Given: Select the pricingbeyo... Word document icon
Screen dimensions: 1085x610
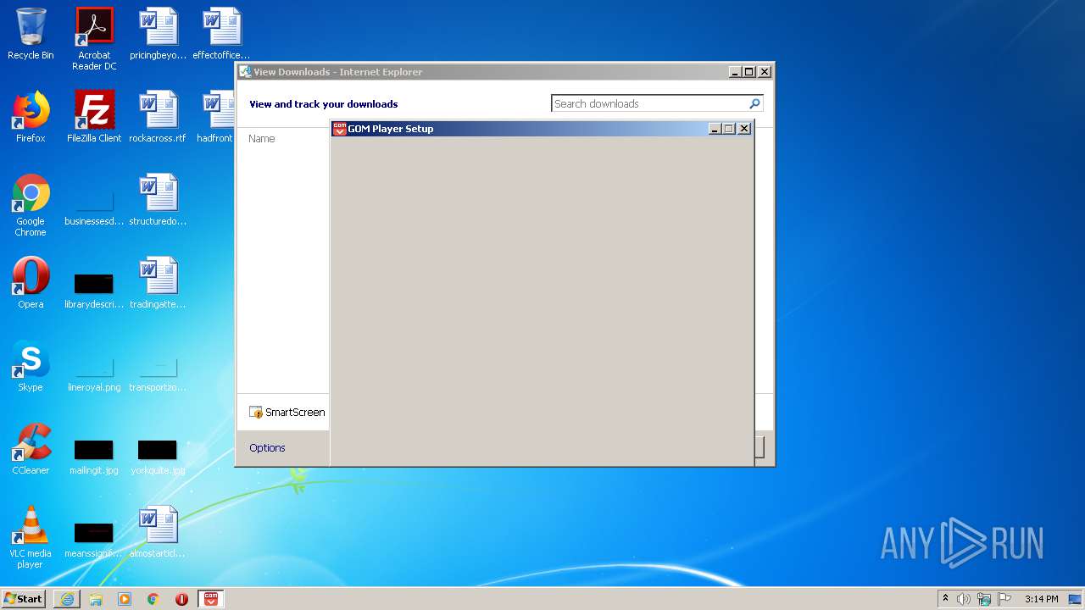Looking at the screenshot, I should [158, 34].
